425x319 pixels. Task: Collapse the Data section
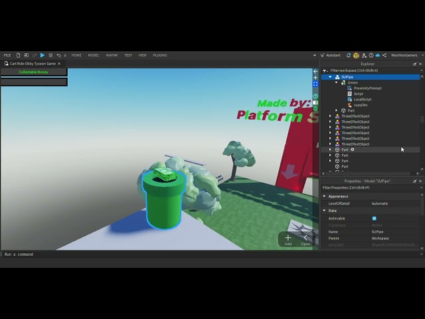(325, 211)
